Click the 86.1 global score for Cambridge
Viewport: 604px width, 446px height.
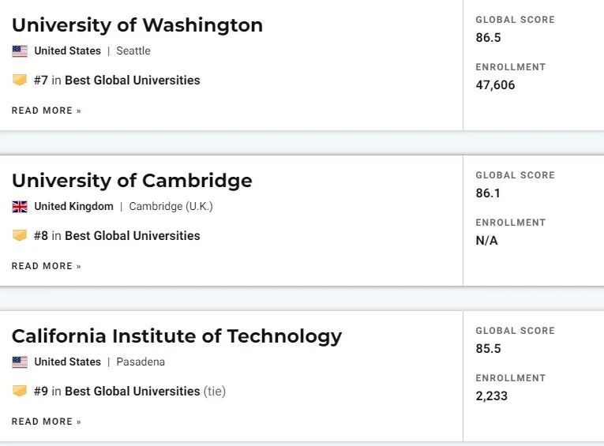coord(488,193)
